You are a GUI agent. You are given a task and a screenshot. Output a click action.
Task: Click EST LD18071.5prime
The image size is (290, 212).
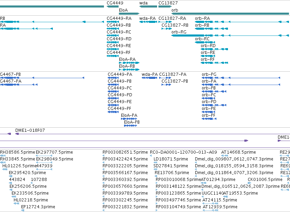pos(155,162)
